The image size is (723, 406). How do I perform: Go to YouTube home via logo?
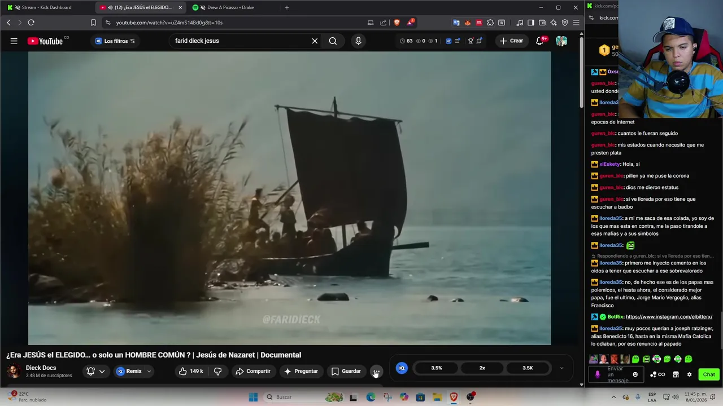tap(45, 41)
